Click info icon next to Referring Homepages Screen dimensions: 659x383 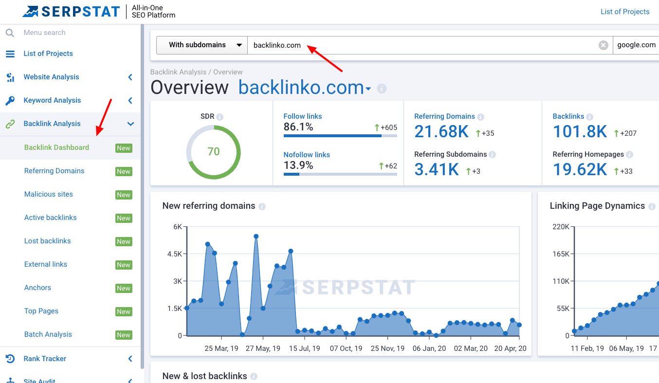coord(630,155)
